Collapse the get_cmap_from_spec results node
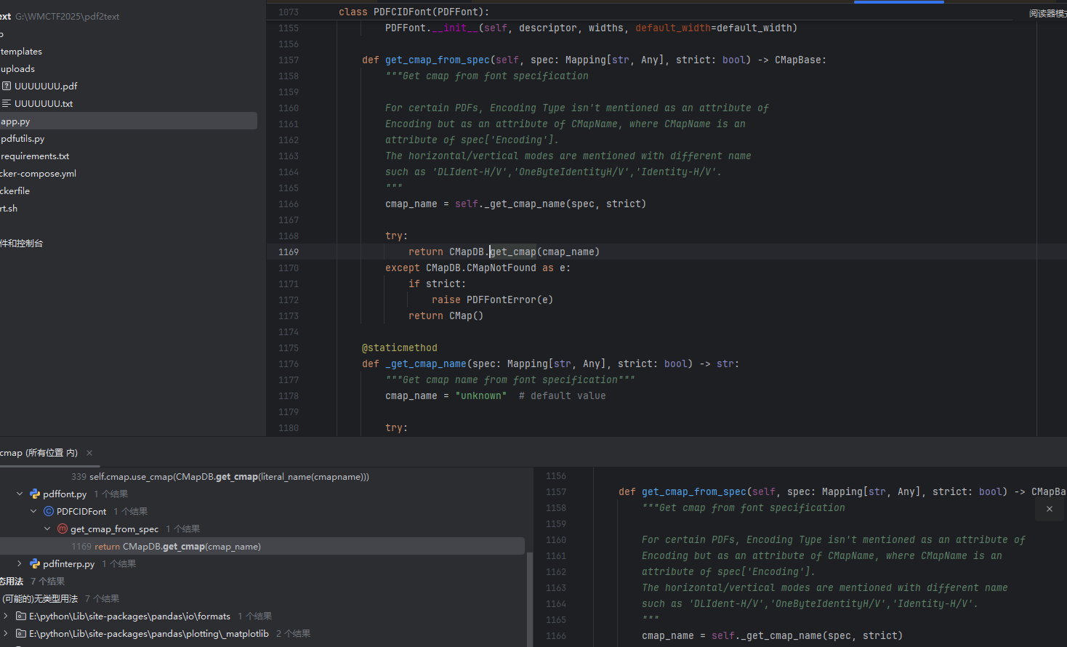 tap(47, 529)
